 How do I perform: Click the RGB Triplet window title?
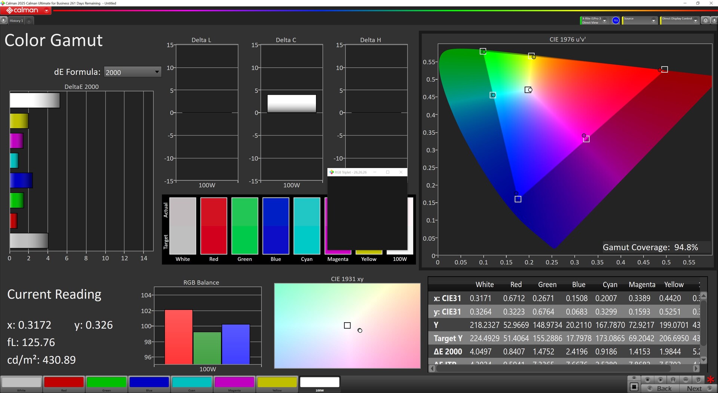350,172
